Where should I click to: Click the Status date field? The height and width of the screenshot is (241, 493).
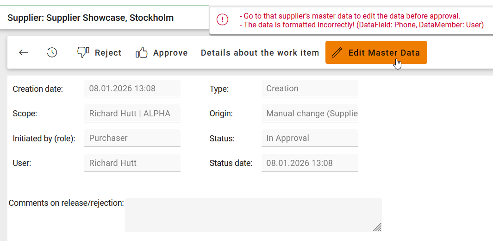click(x=309, y=163)
